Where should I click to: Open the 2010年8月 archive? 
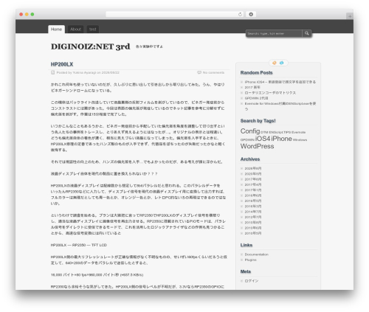tap(253, 223)
